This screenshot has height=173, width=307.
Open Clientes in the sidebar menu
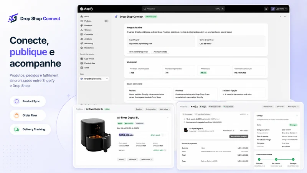tap(88, 30)
